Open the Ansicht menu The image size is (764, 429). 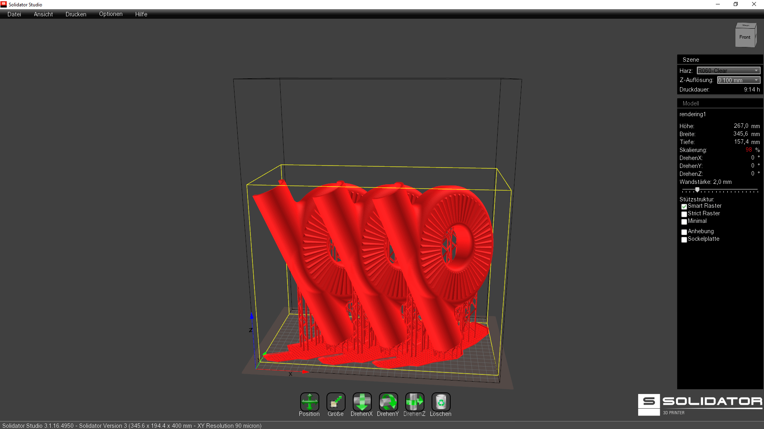click(x=43, y=14)
